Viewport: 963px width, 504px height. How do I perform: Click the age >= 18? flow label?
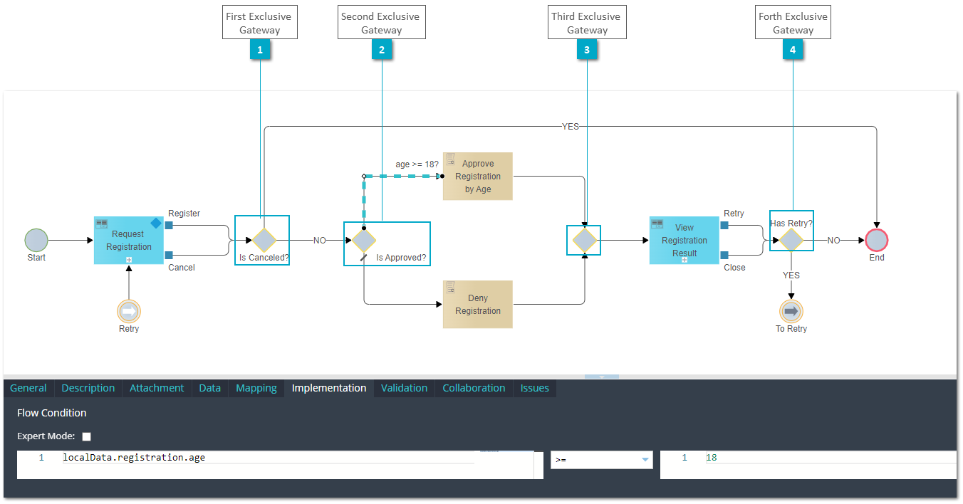pyautogui.click(x=417, y=164)
